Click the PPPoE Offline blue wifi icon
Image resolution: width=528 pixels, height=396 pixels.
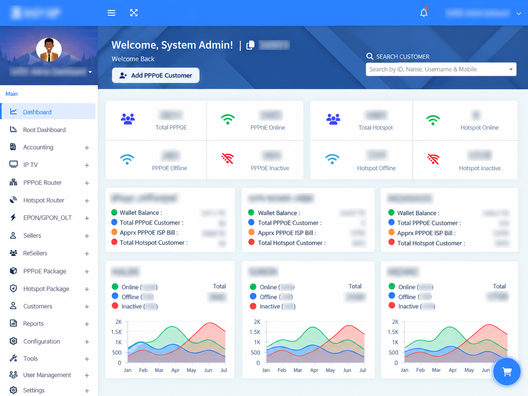(127, 159)
